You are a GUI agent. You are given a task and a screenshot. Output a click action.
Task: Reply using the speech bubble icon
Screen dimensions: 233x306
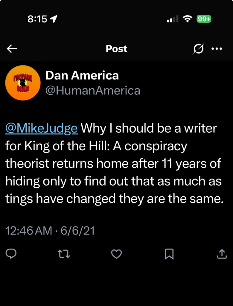pyautogui.click(x=11, y=254)
